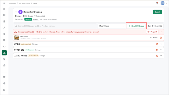169x95 pixels.
Task: Click the New SKU Group button
Action: [x=136, y=26]
